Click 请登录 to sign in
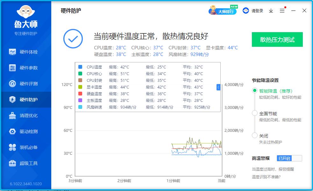The height and width of the screenshot is (191, 313). (x=257, y=11)
